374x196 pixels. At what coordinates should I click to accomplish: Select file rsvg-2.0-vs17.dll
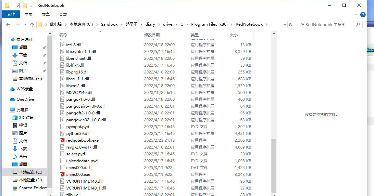(81, 147)
